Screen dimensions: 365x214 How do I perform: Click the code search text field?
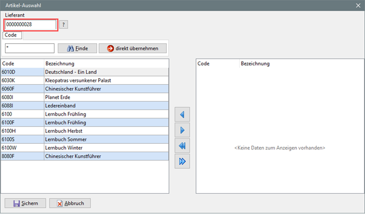[30, 48]
